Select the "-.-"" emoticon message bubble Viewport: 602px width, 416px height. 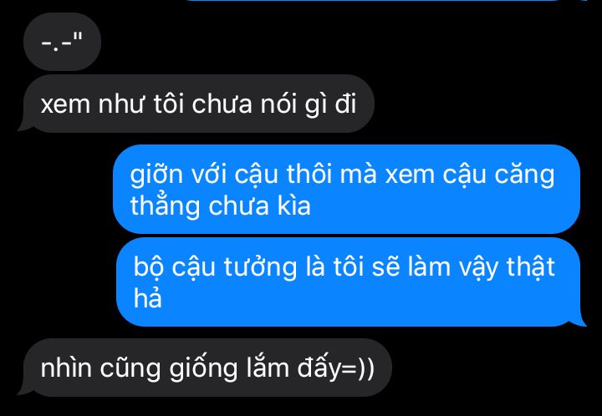[x=62, y=42]
